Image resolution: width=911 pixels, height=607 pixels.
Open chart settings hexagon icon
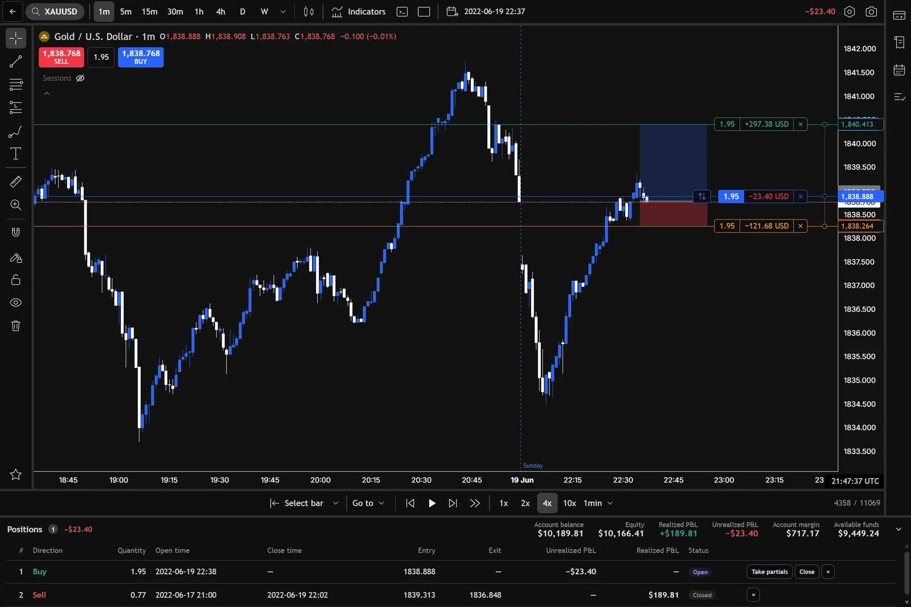850,11
